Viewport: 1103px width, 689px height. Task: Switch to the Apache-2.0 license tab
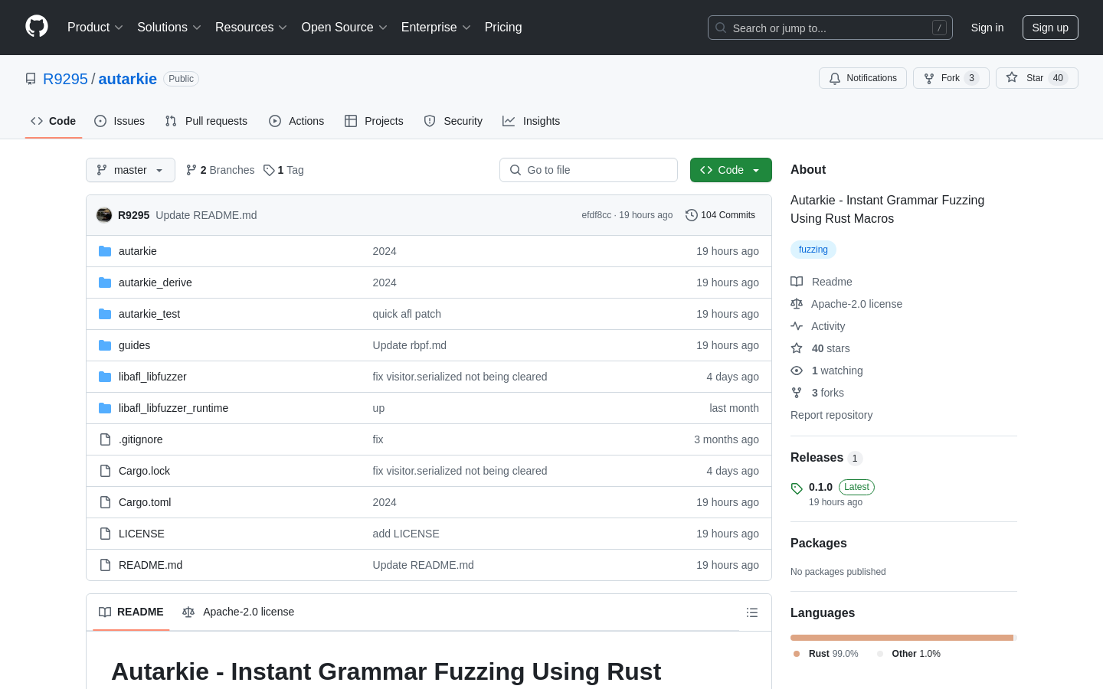[x=238, y=612]
